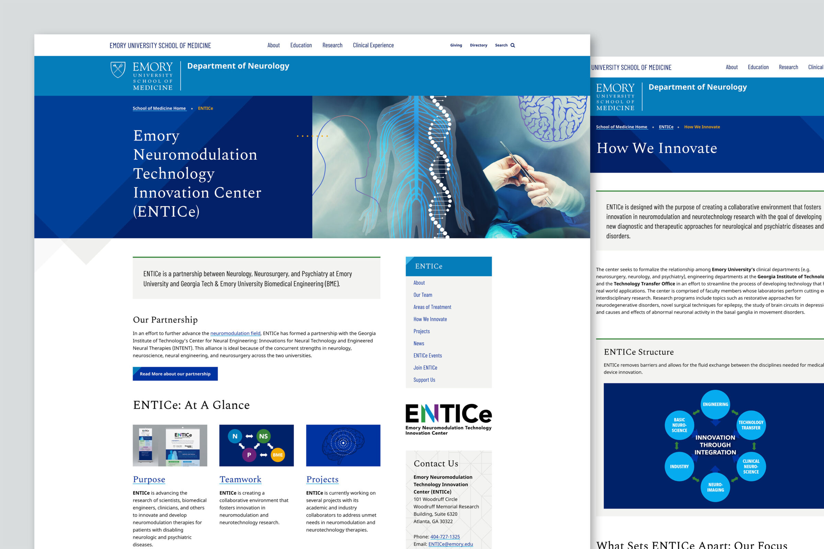Open About in ENTICe sidebar menu
The width and height of the screenshot is (824, 549).
coord(419,282)
